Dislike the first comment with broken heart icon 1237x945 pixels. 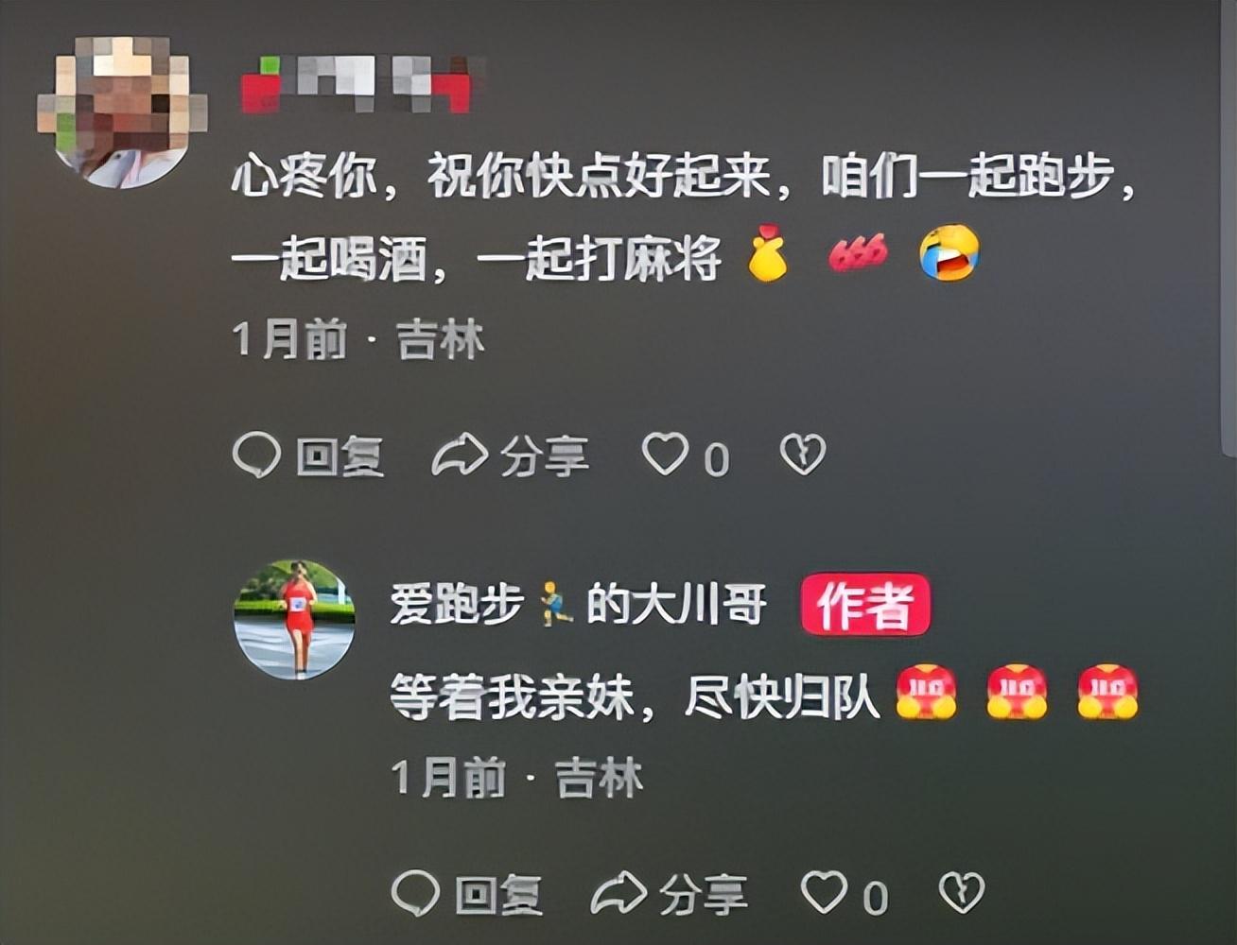coord(803,455)
